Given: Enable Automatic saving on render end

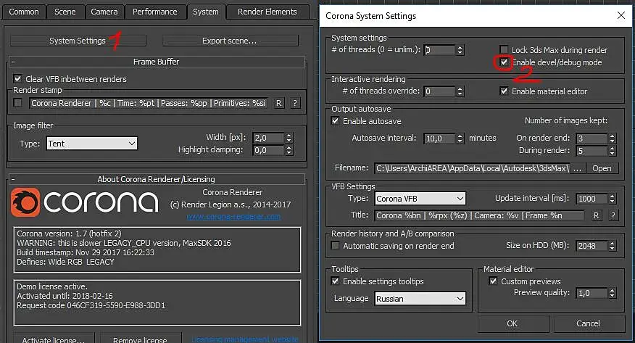Looking at the screenshot, I should coord(336,245).
